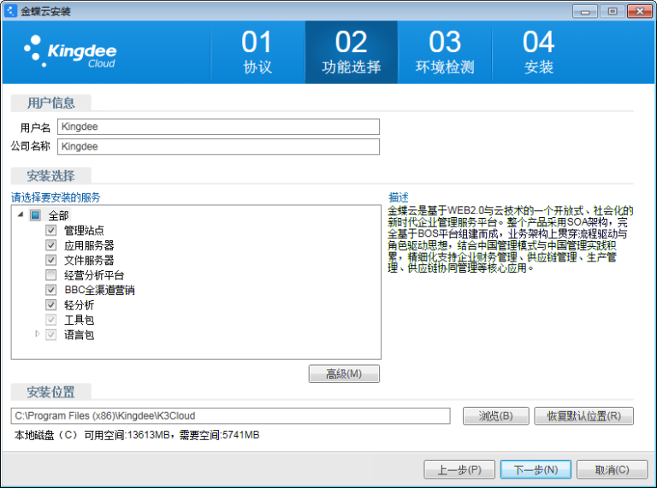
Task: Click the installer title bar app icon
Action: click(11, 11)
